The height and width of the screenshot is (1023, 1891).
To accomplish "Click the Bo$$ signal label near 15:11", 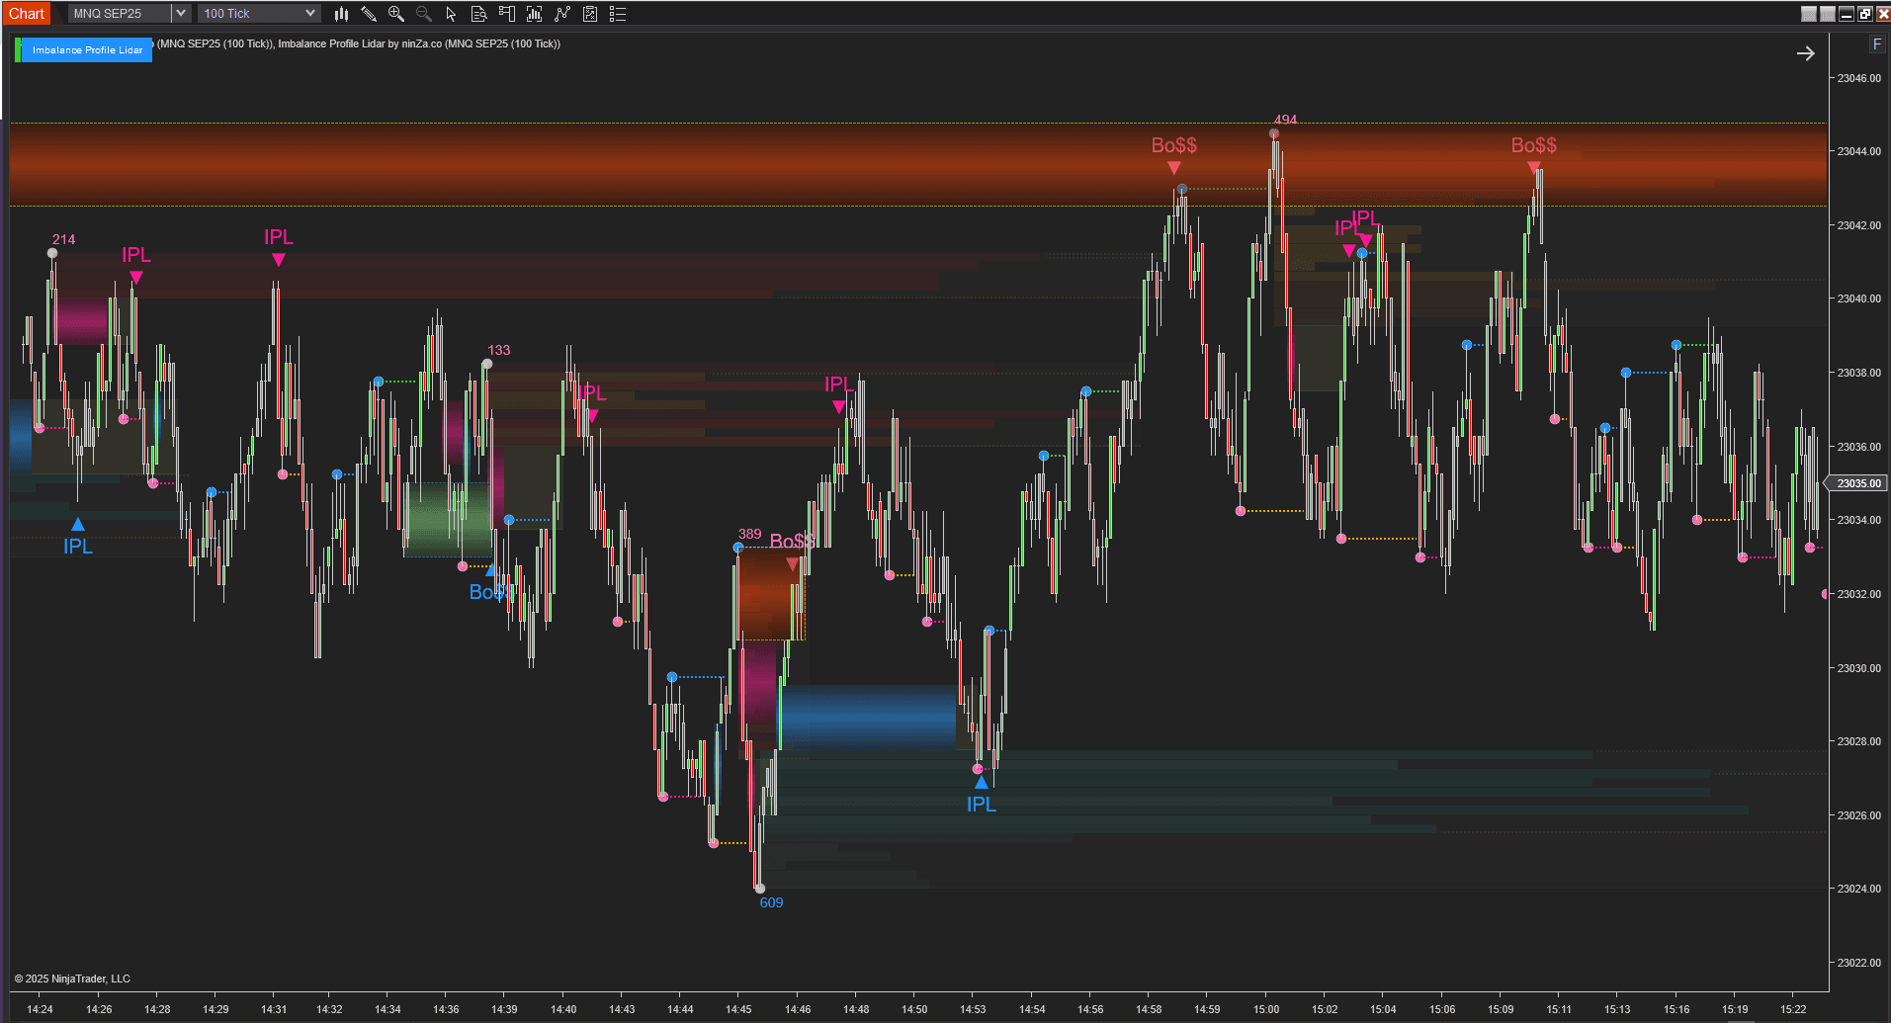I will coord(1533,145).
